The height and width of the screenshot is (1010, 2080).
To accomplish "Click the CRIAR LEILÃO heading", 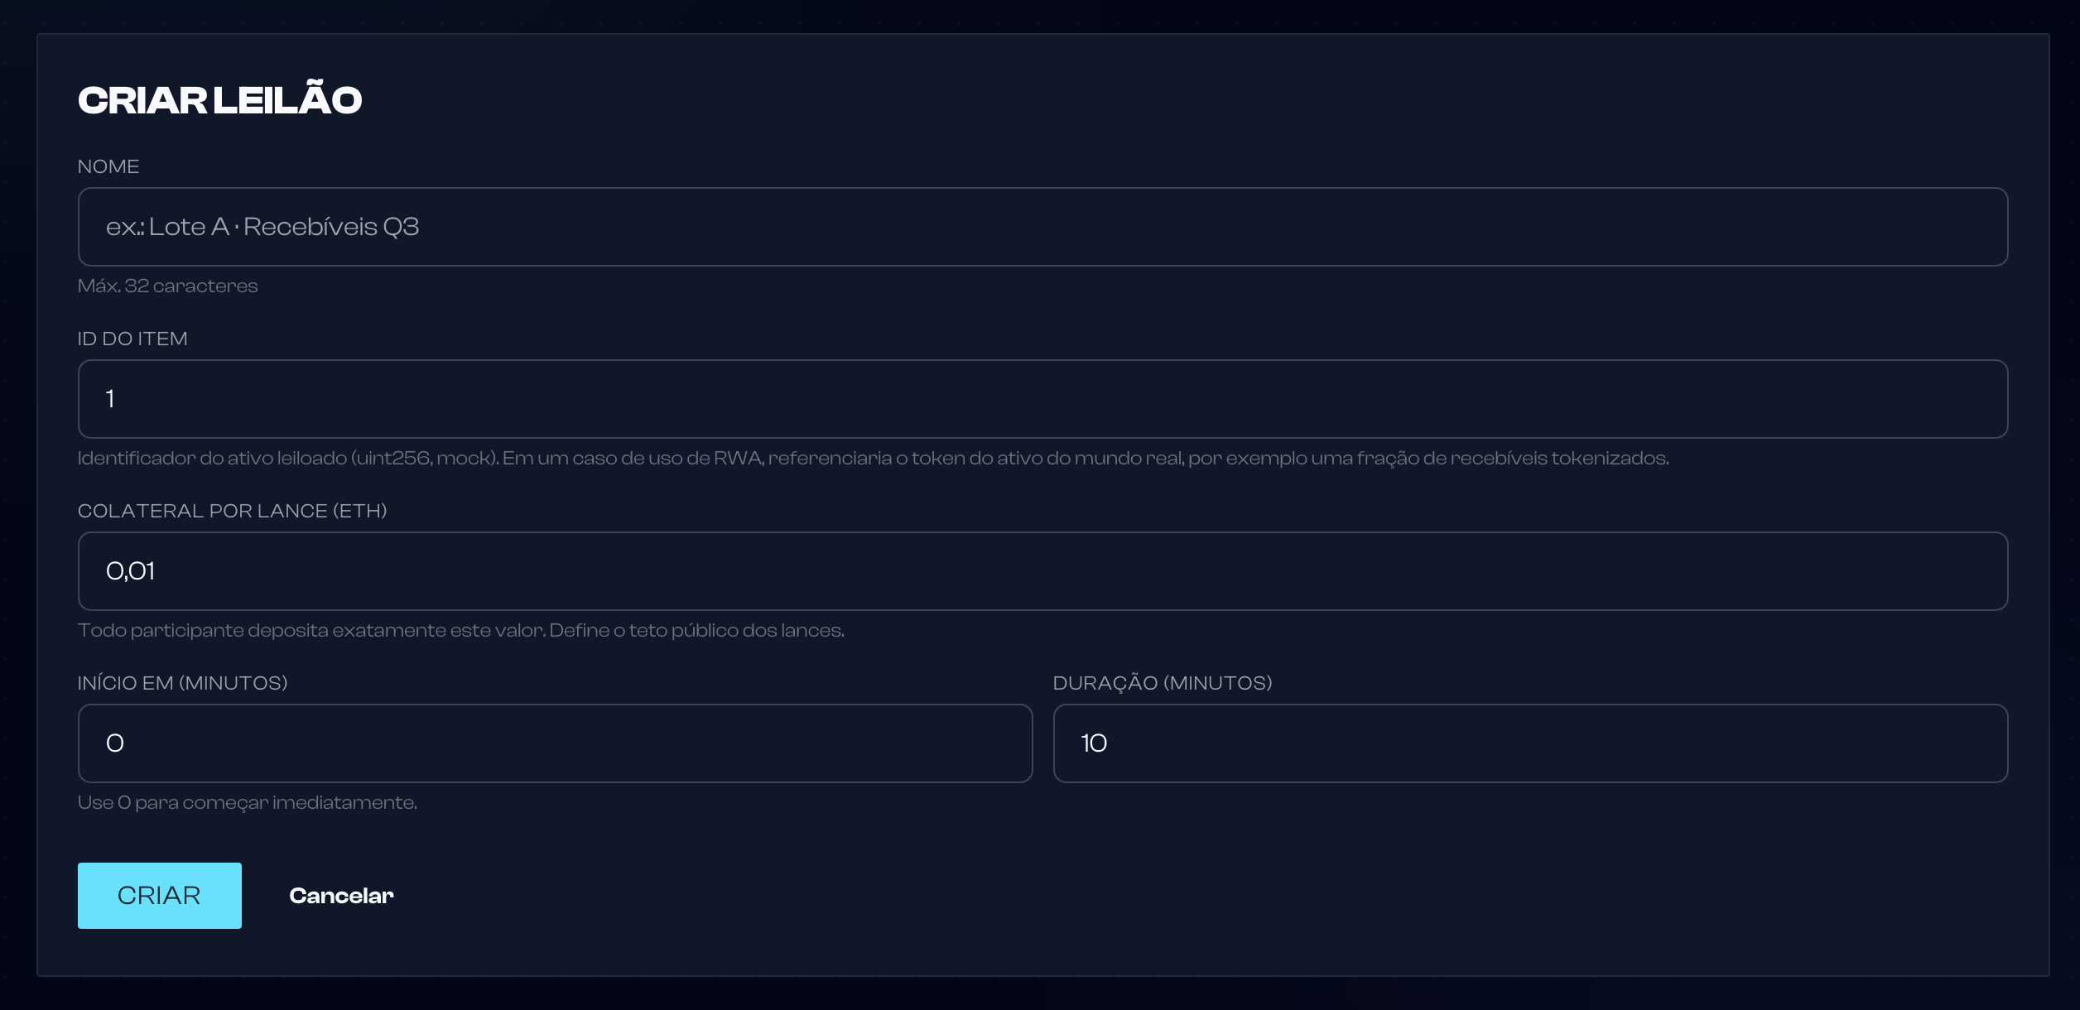I will pyautogui.click(x=219, y=100).
